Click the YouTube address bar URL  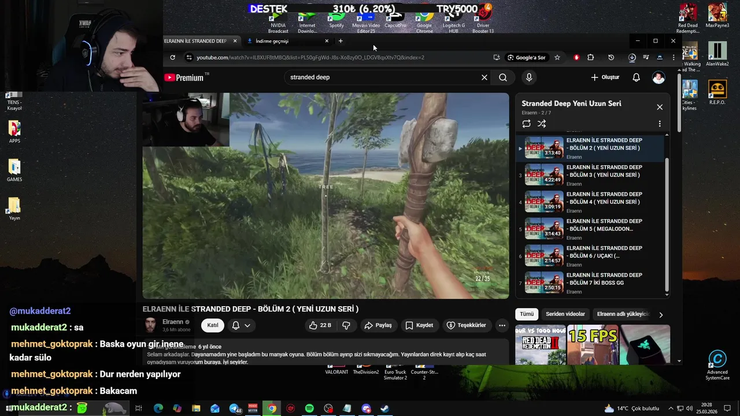point(310,57)
